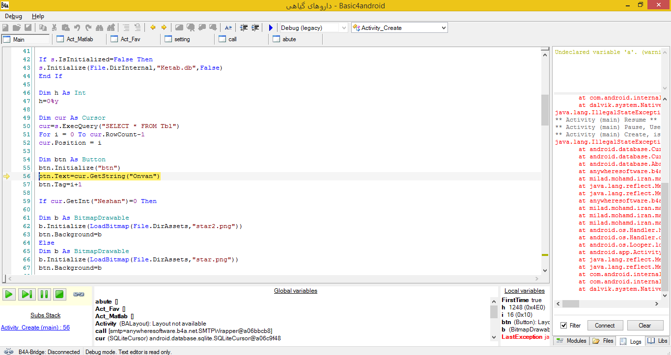This screenshot has width=671, height=355.
Task: Click the chain link icon beside debug controls
Action: click(79, 294)
